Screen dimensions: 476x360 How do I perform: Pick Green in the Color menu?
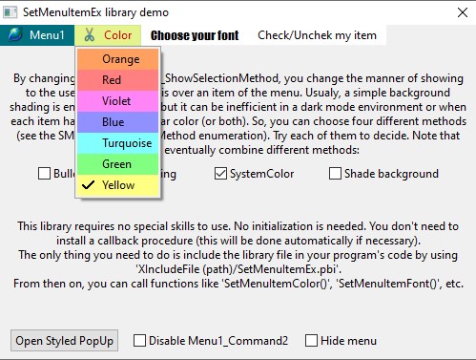(118, 164)
